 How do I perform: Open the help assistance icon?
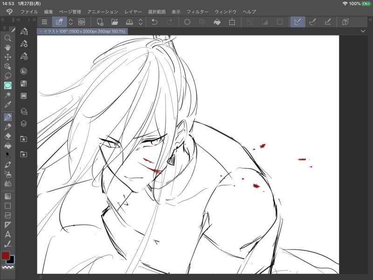tap(345, 22)
